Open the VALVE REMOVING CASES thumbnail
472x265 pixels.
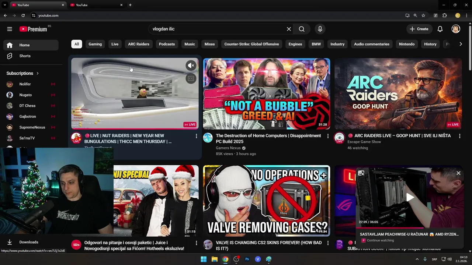pyautogui.click(x=267, y=201)
